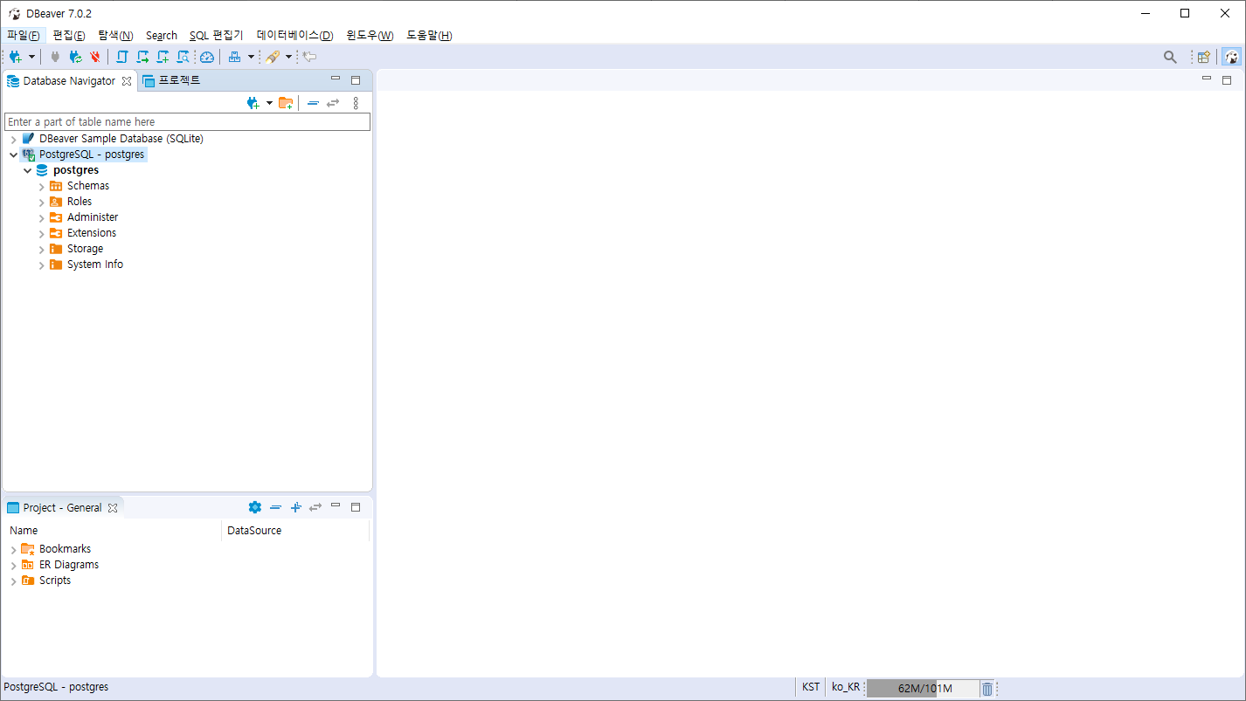Click Recent SQL script icon with green arrow

coord(142,57)
